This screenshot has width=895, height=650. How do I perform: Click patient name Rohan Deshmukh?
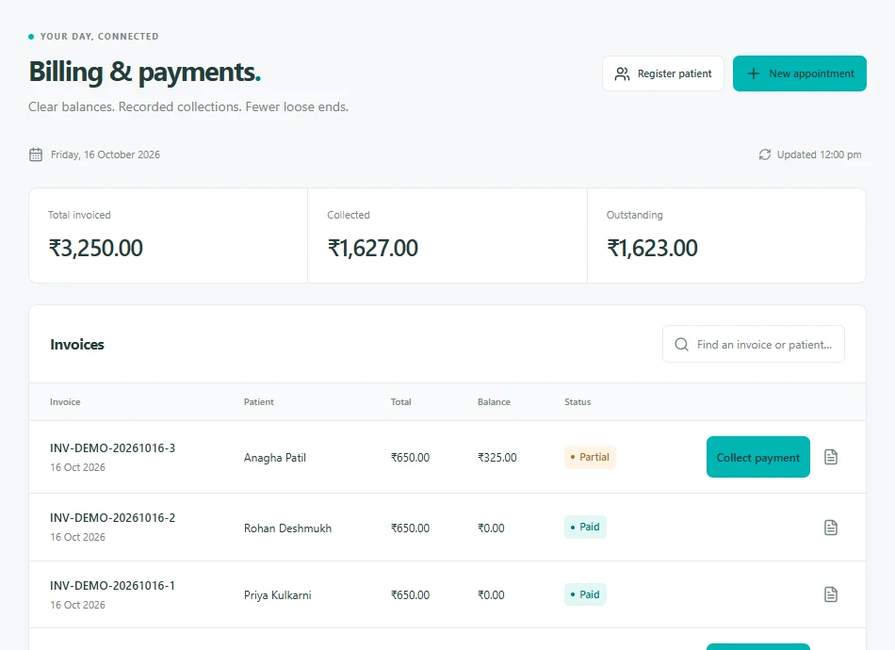[287, 528]
